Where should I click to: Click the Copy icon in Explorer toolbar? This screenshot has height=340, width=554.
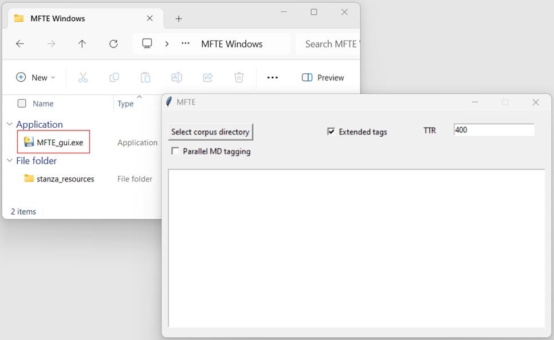click(x=114, y=77)
